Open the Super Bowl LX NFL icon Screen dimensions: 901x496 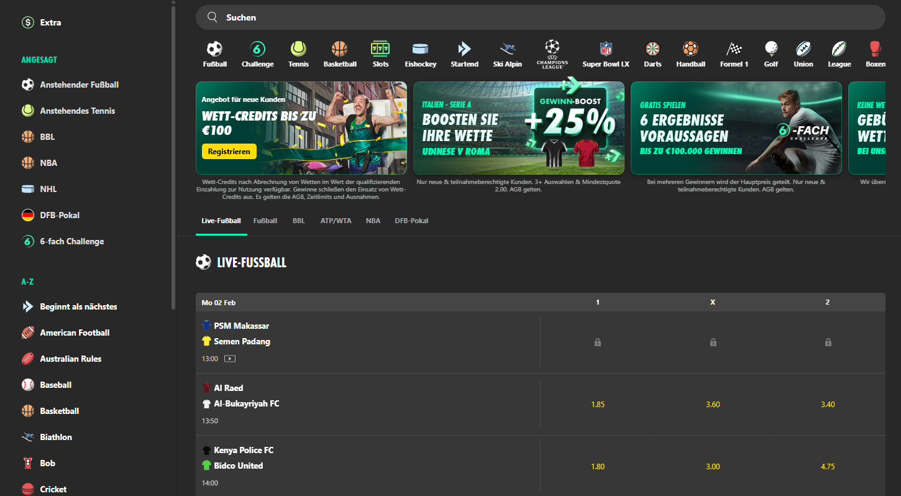tap(606, 48)
